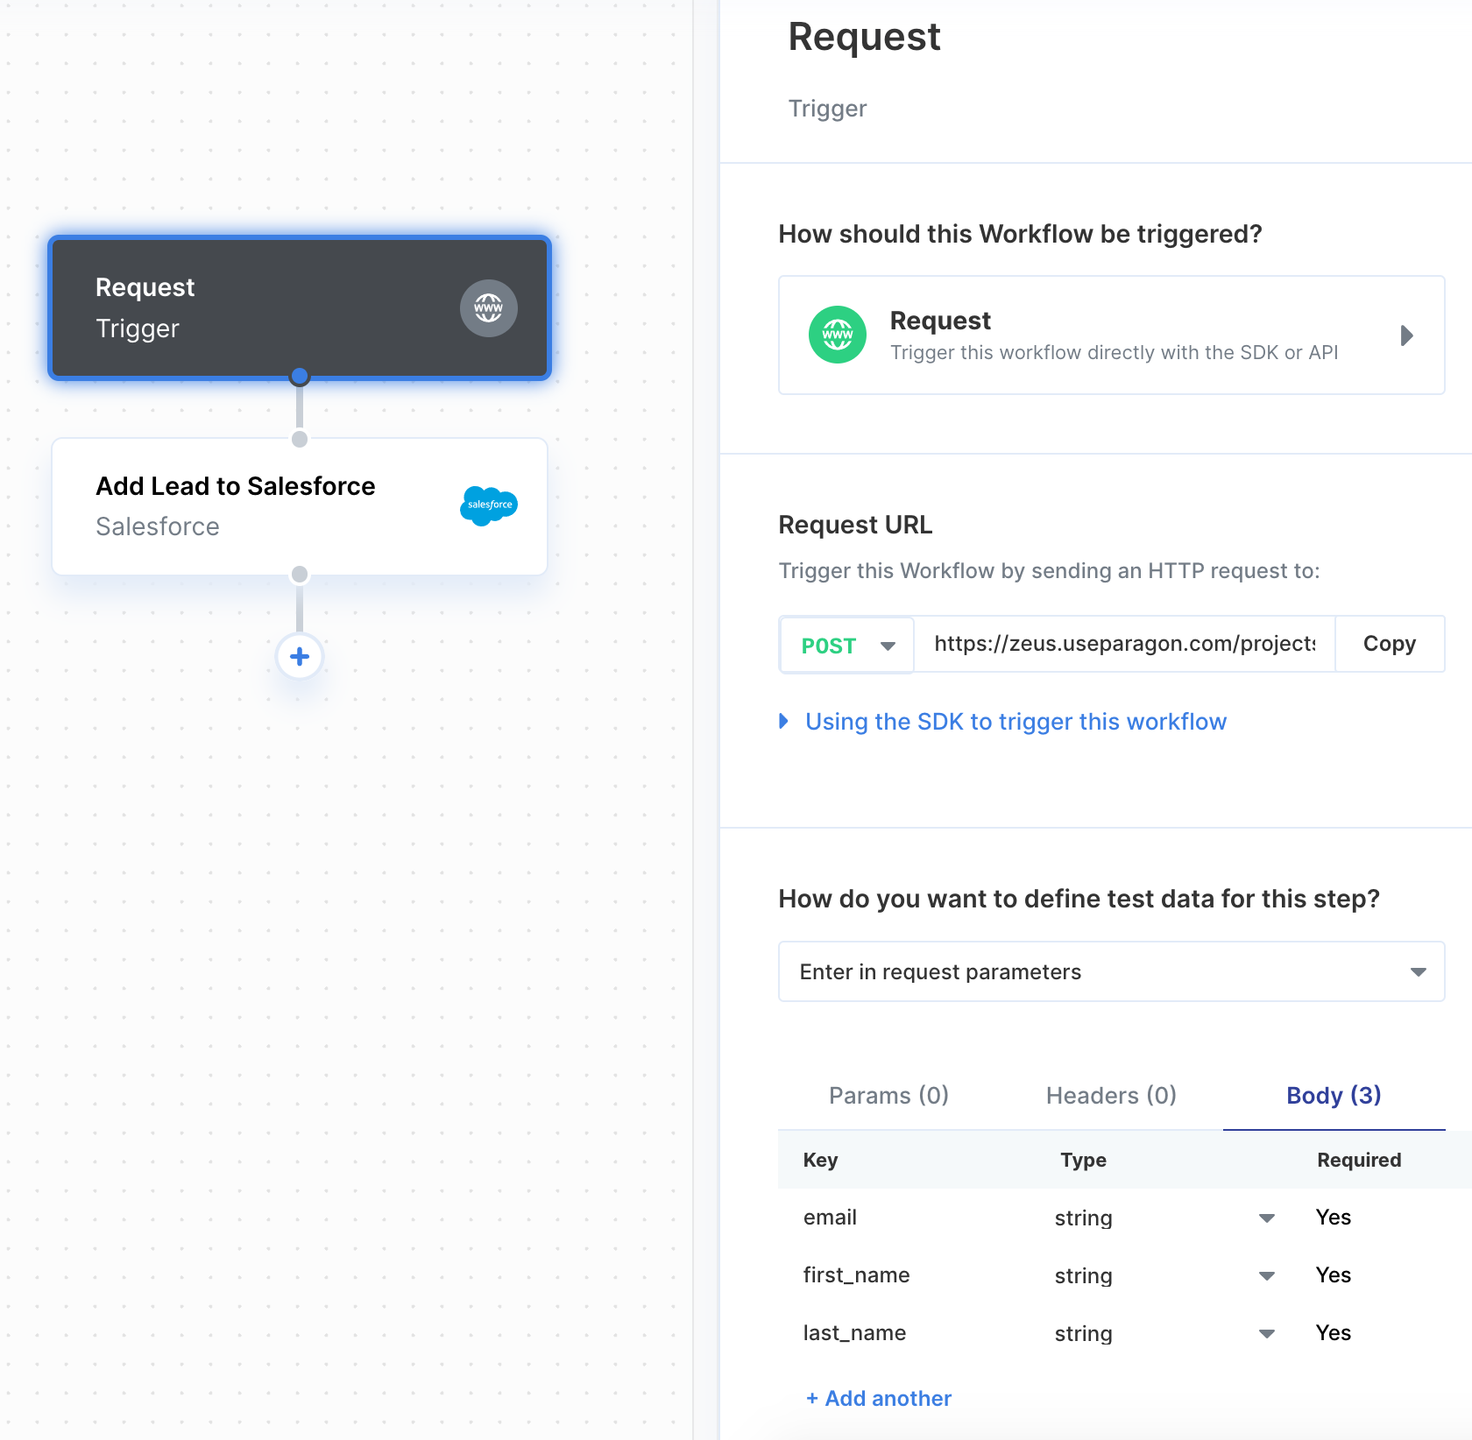Click the request URL field

tap(1124, 644)
